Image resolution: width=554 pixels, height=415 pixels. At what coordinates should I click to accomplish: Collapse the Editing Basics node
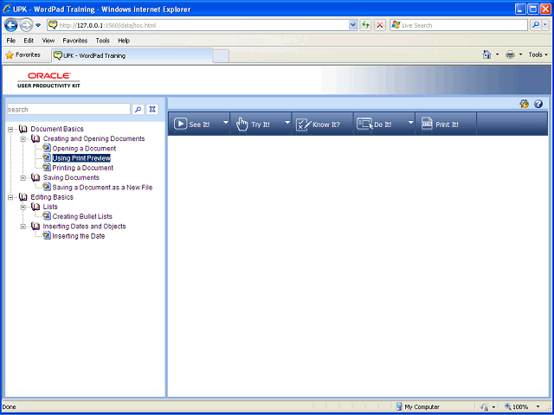10,197
